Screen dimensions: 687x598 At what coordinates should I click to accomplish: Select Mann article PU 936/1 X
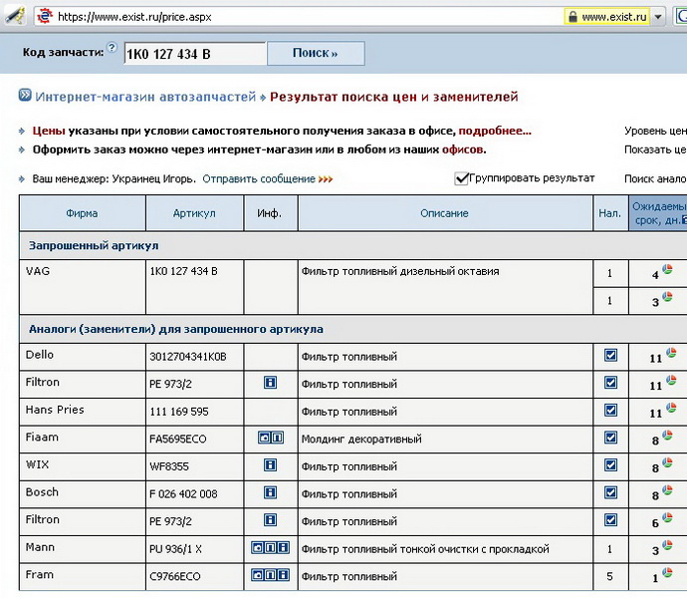[x=175, y=549]
